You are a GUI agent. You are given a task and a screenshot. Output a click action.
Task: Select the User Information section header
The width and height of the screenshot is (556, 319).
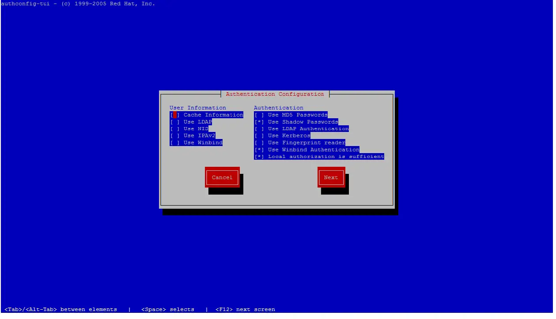pyautogui.click(x=197, y=107)
